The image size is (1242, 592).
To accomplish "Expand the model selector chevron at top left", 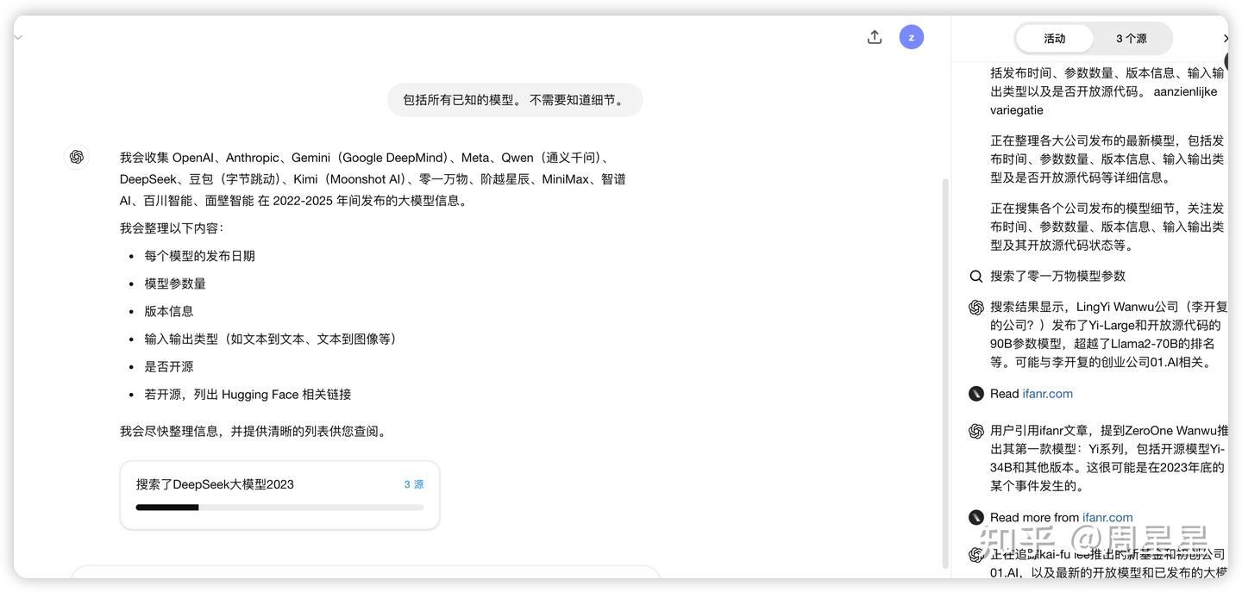I will click(18, 37).
